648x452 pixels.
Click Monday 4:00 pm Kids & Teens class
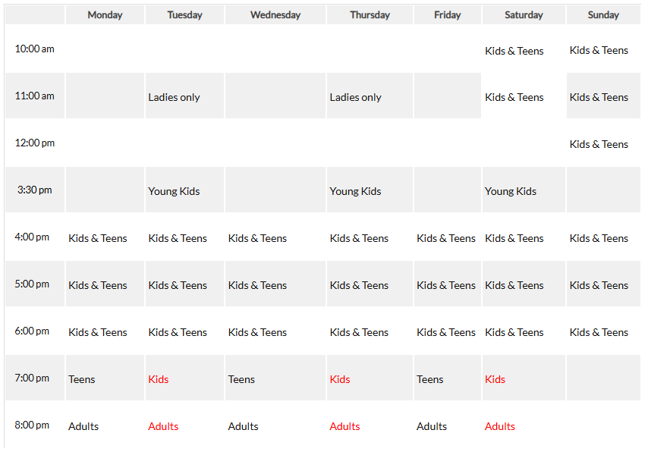[x=98, y=238]
